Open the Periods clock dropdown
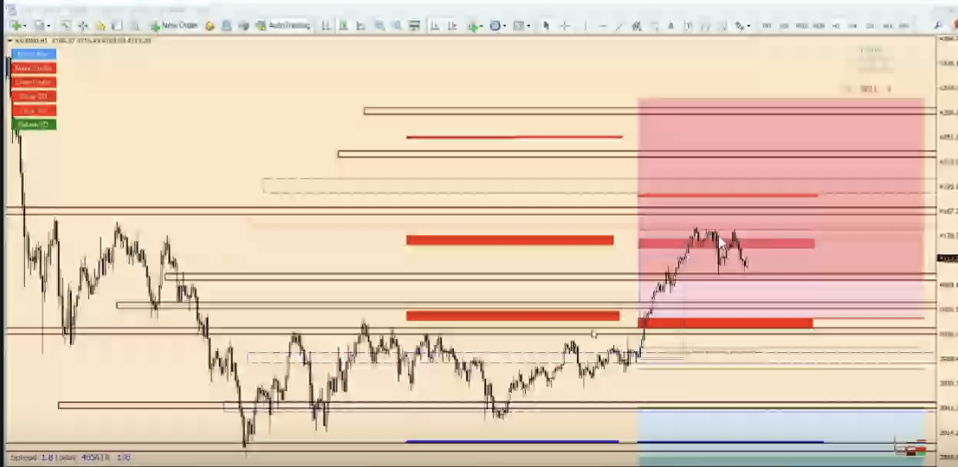Viewport: 958px width, 467px height. click(497, 26)
